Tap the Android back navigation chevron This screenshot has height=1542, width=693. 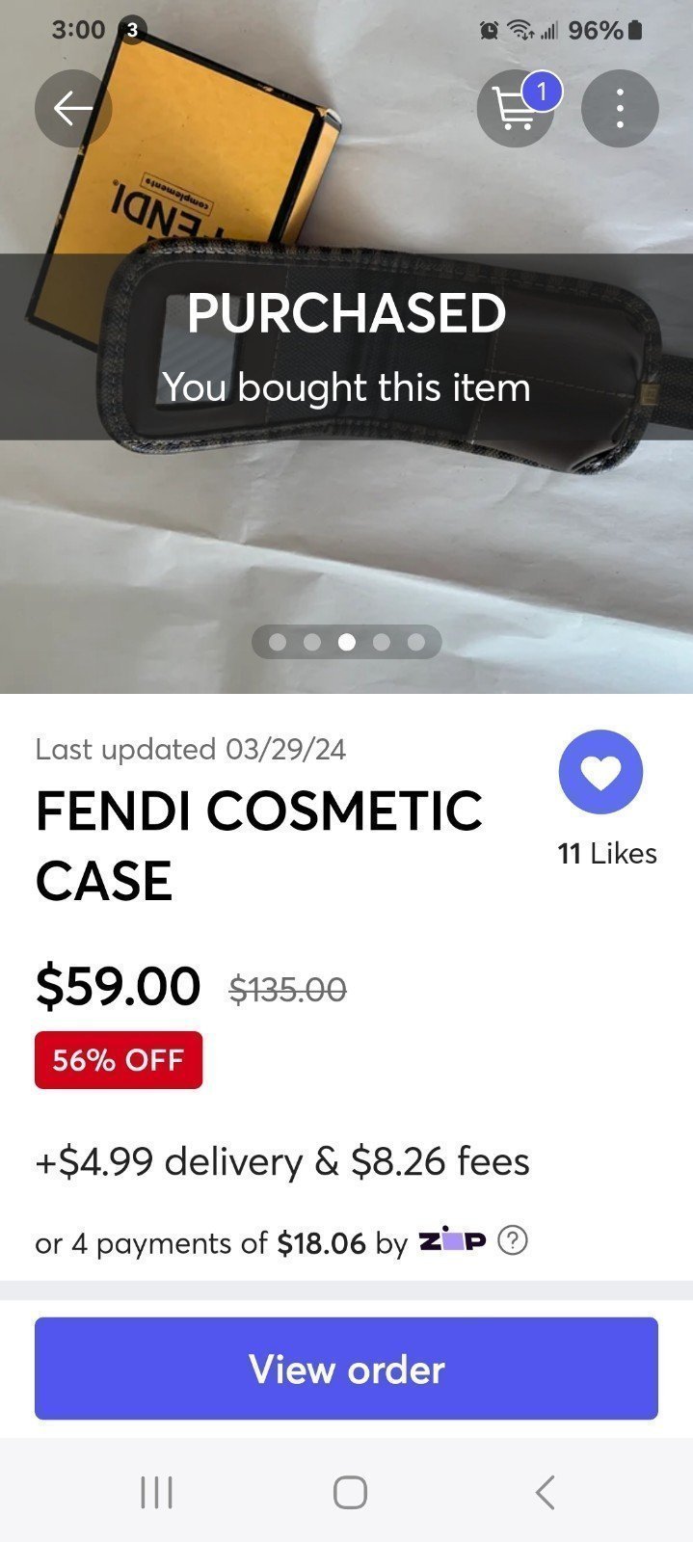pyautogui.click(x=545, y=1492)
